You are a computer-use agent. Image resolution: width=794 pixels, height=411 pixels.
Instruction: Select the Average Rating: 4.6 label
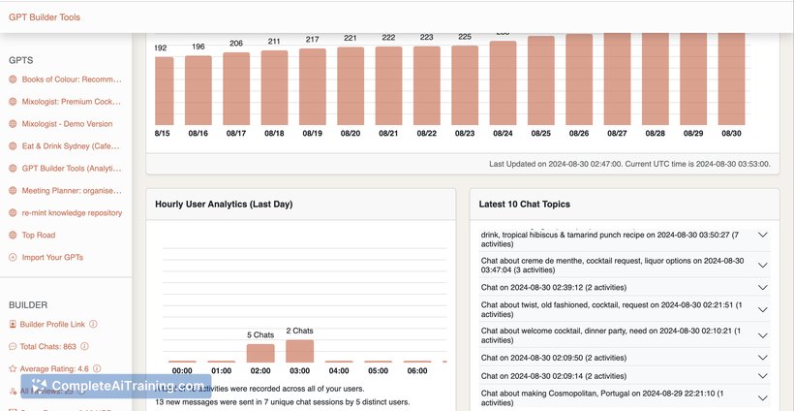tap(54, 369)
